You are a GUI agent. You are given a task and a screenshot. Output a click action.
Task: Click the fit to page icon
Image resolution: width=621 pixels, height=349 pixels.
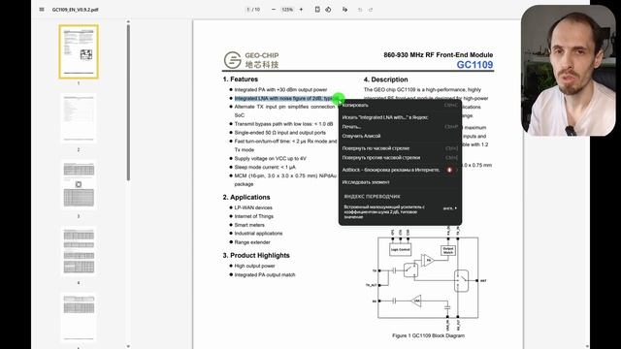point(317,9)
